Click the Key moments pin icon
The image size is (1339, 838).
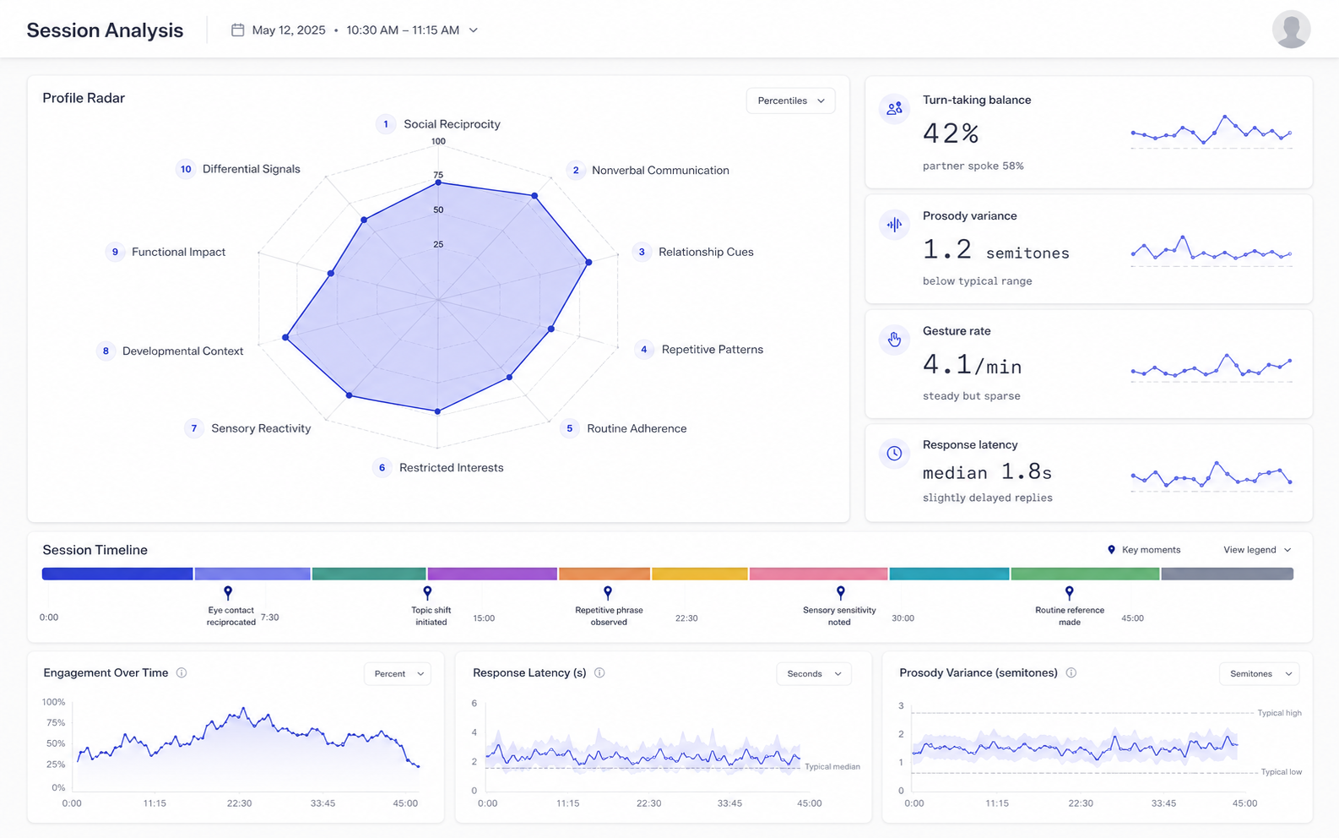[1111, 550]
